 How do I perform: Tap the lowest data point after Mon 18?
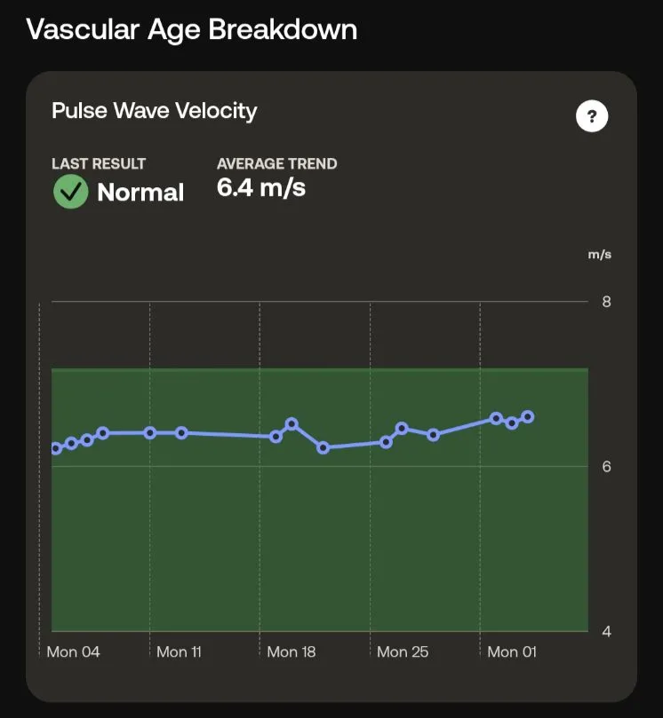[x=324, y=447]
